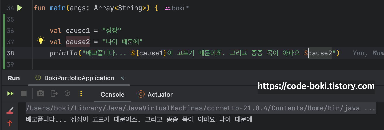The height and width of the screenshot is (130, 384).
Task: Click the ${cause1} template expression on line 38
Action: pos(149,53)
